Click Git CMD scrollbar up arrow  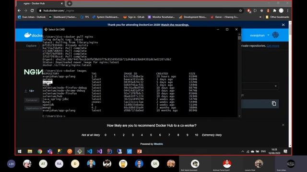tap(239, 34)
